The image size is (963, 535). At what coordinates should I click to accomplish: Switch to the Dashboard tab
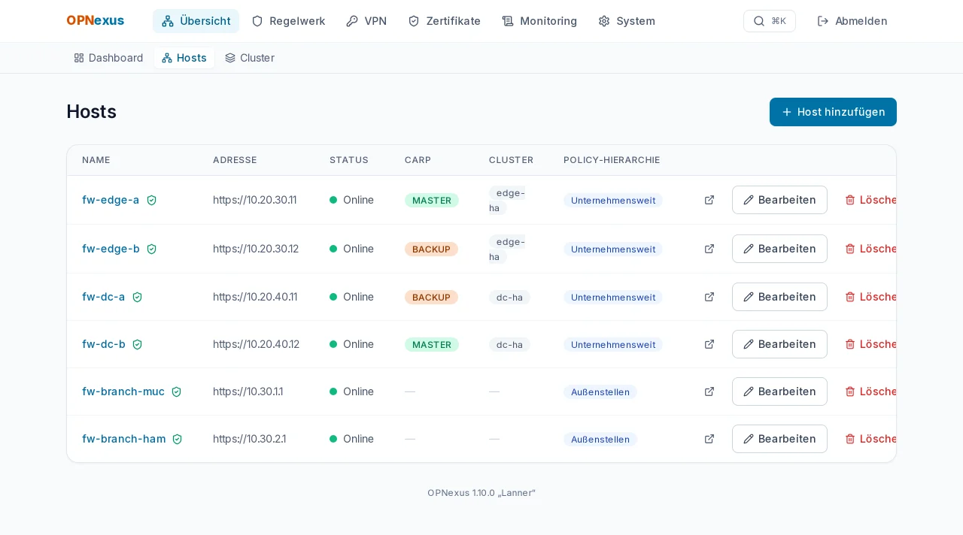point(108,58)
